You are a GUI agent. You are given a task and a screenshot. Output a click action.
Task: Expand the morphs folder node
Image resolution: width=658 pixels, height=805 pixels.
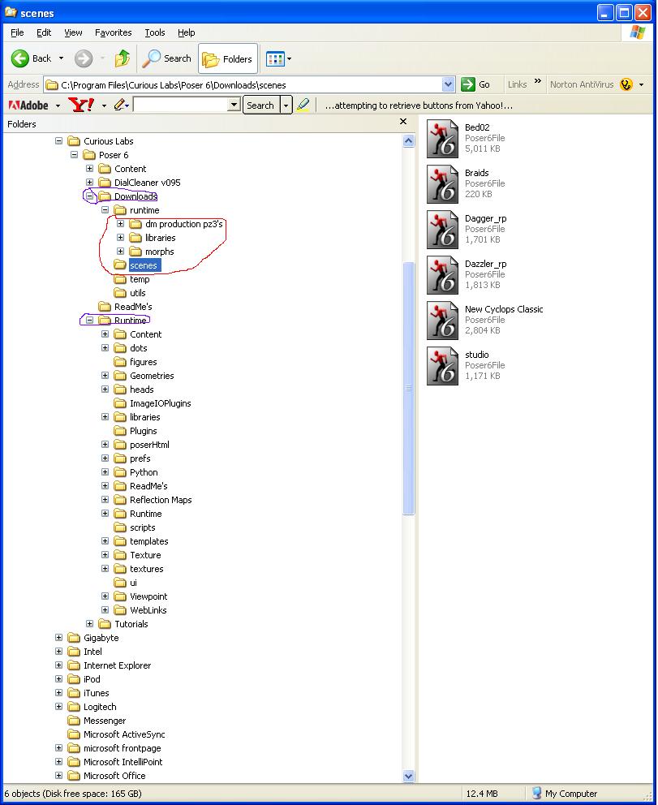point(120,252)
